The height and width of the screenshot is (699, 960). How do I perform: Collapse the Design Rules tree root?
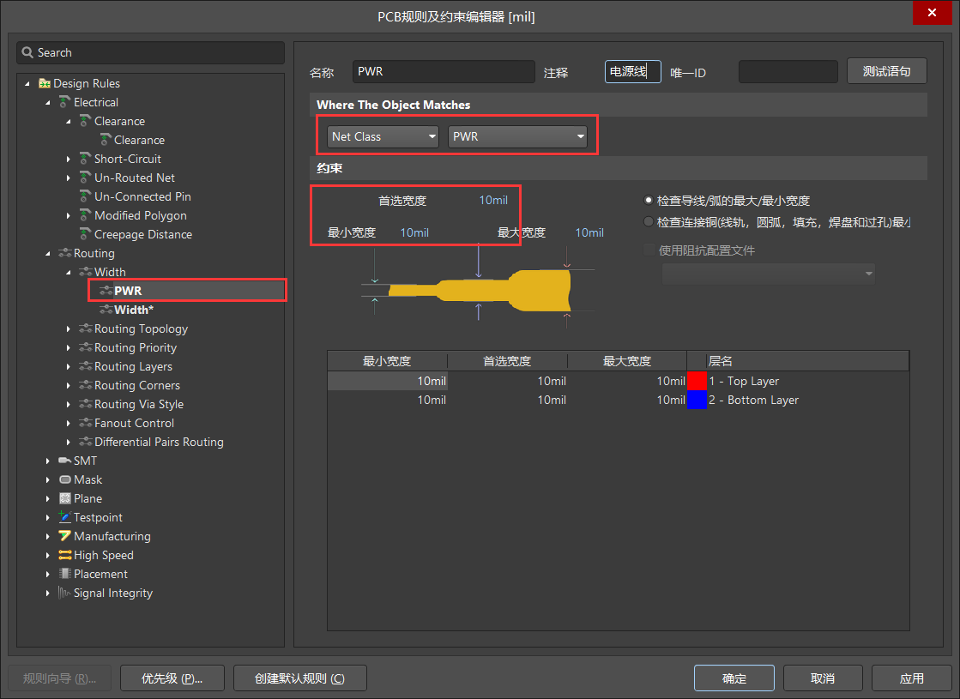(27, 83)
